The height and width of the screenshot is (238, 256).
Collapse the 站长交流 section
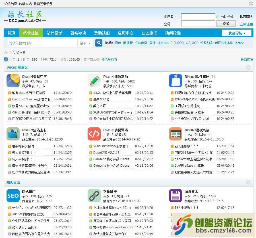click(248, 183)
